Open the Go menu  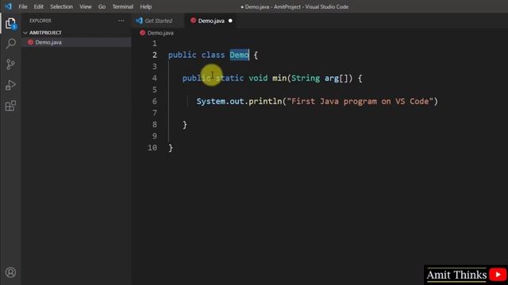point(102,6)
